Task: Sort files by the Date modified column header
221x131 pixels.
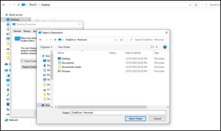Action: tap(133, 53)
